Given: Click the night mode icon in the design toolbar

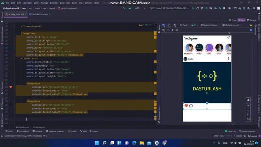Looking at the screenshot, I should pyautogui.click(x=175, y=25).
